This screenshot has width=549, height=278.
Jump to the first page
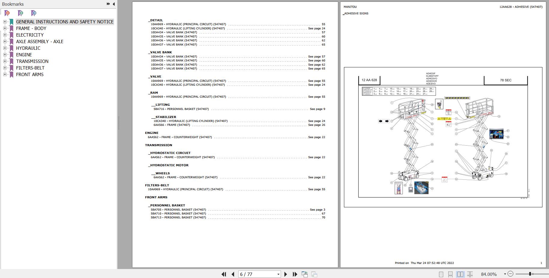point(224,274)
